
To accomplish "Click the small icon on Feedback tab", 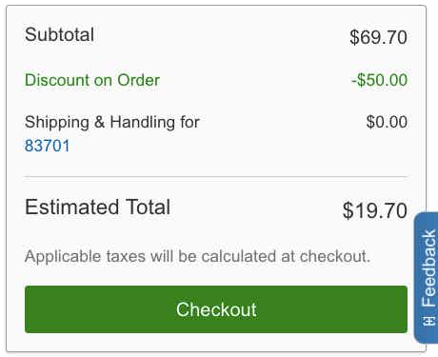I will point(429,321).
